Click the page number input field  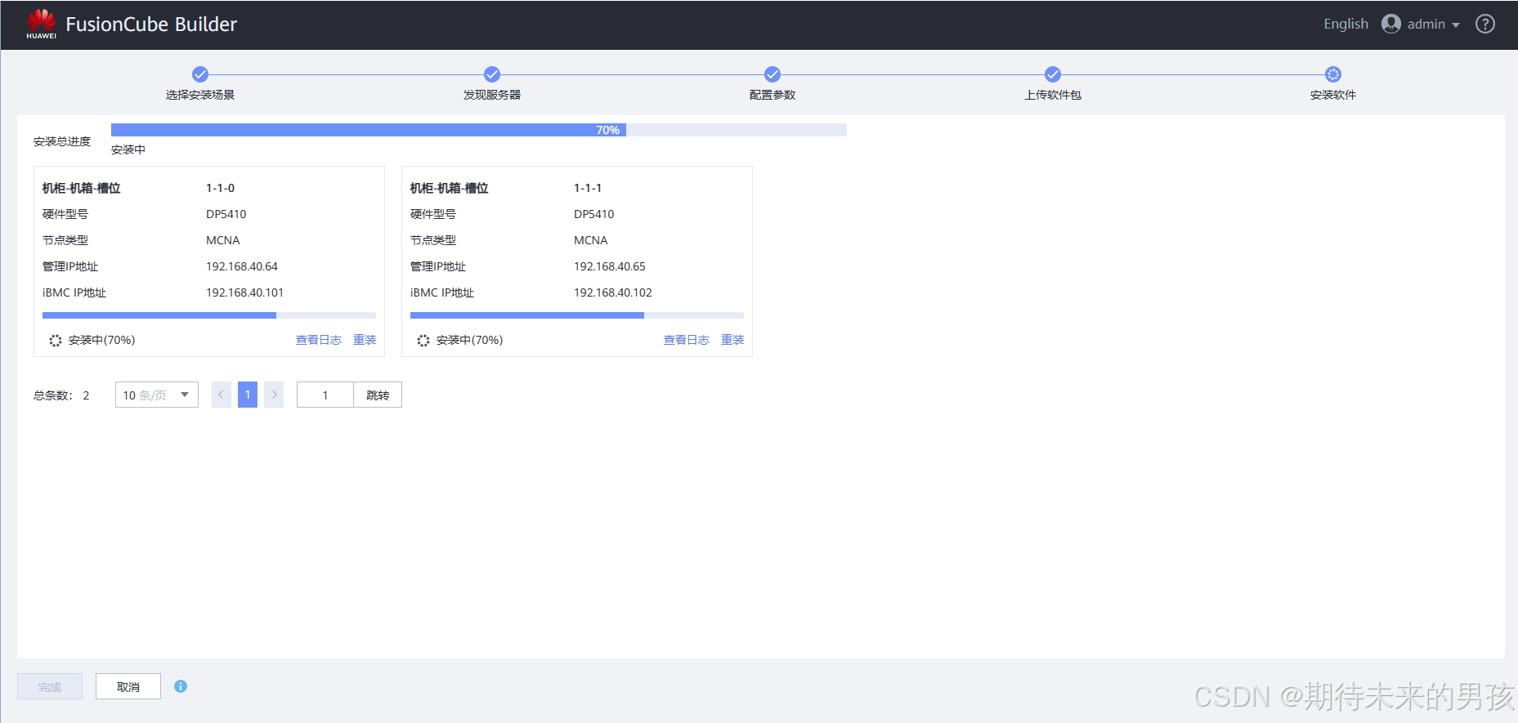[325, 395]
